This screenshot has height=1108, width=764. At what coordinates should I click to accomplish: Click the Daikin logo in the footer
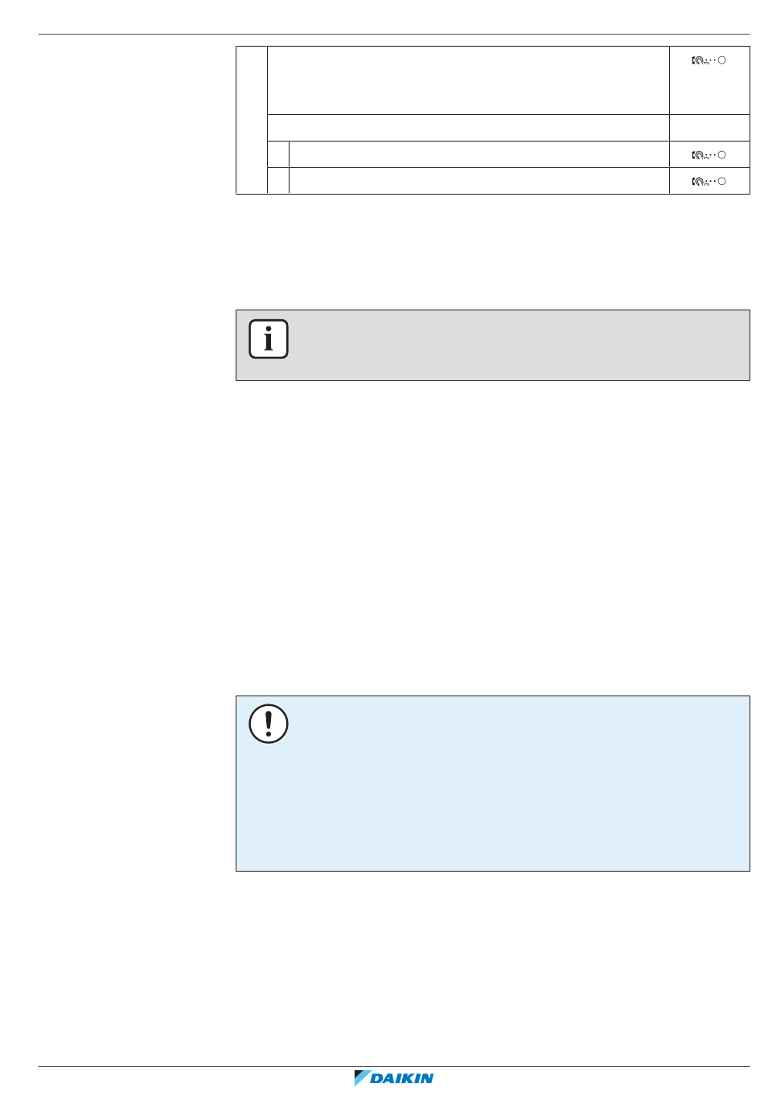click(x=394, y=1078)
